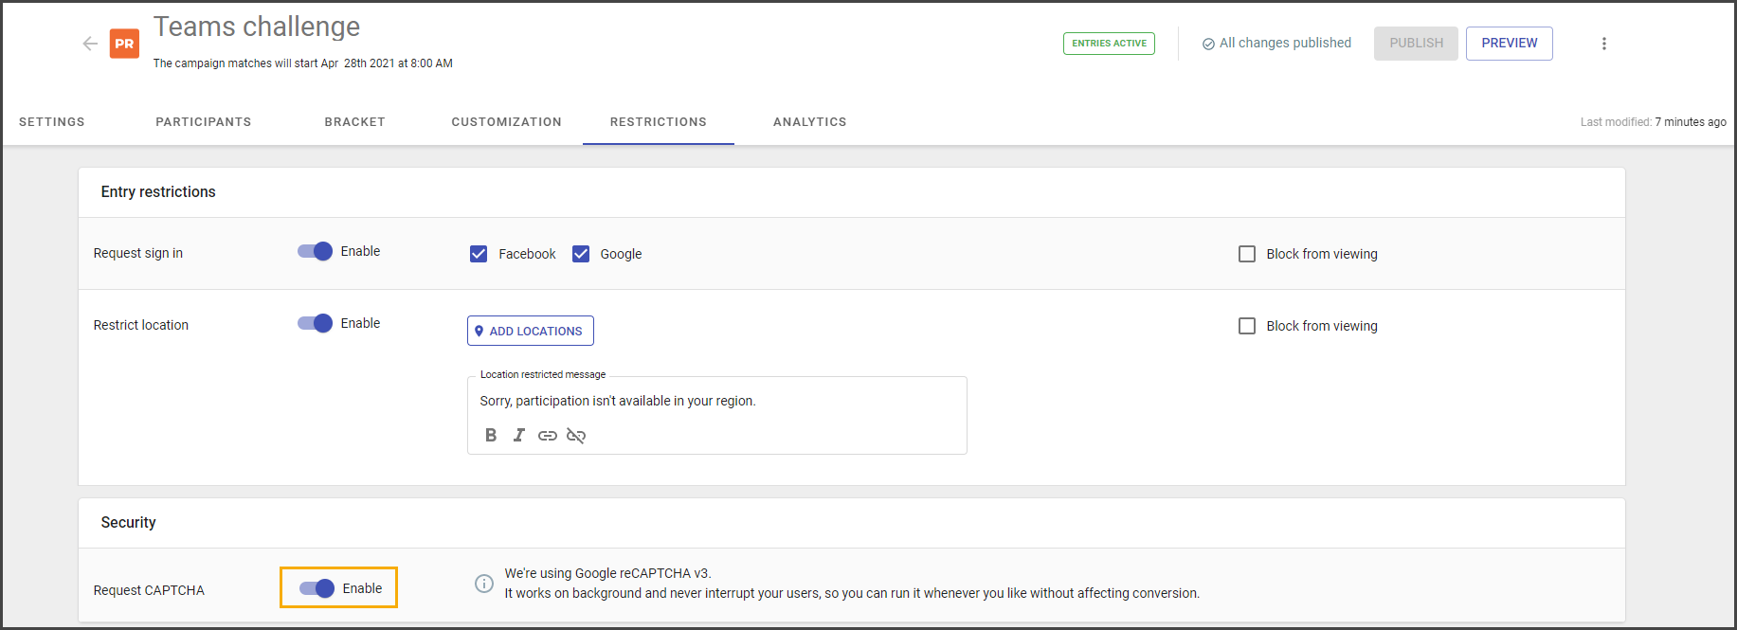The image size is (1737, 630).
Task: Toggle the Restrict location switch
Action: coord(315,323)
